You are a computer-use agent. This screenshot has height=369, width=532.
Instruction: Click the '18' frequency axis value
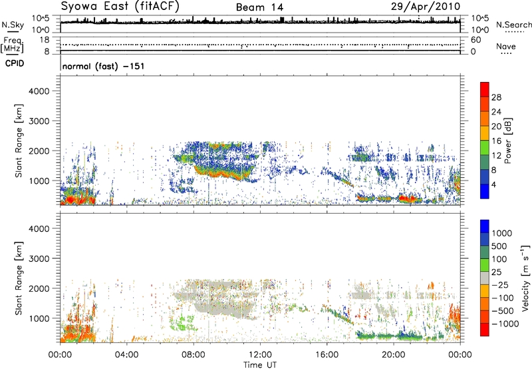pyautogui.click(x=45, y=40)
